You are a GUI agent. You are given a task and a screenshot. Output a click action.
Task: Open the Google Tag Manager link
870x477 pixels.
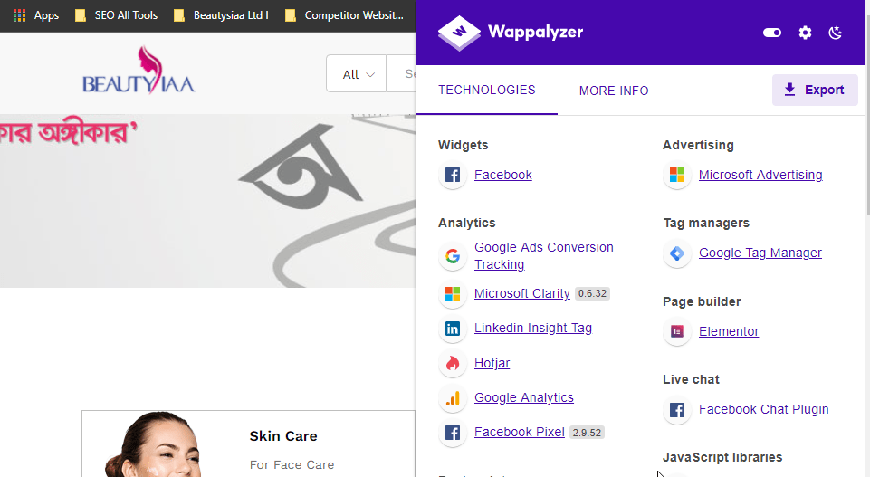pyautogui.click(x=760, y=253)
